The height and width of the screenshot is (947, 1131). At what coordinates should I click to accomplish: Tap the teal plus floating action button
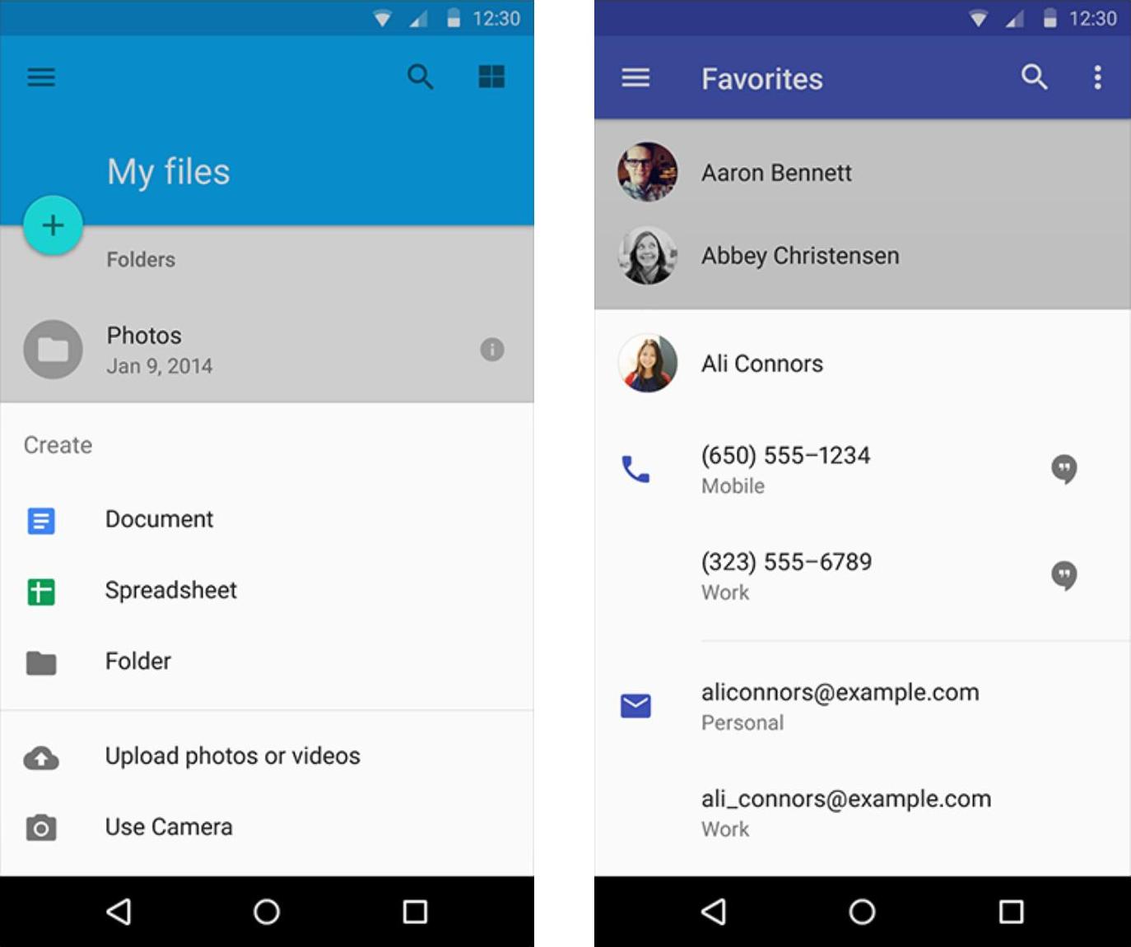53,225
